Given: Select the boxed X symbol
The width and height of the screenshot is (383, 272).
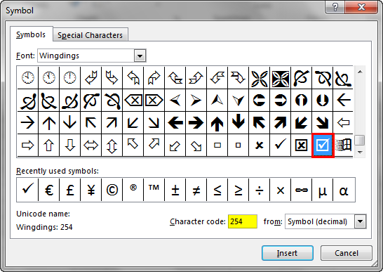Looking at the screenshot, I should click(x=301, y=145).
